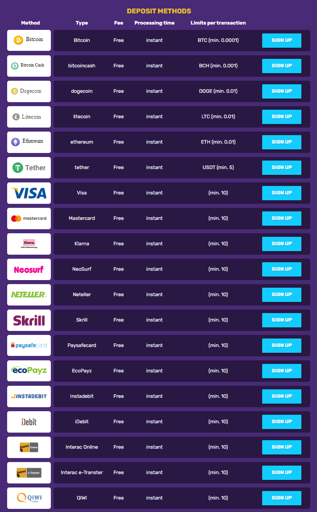Open the Mastercard logo card
Image resolution: width=317 pixels, height=512 pixels.
[29, 219]
